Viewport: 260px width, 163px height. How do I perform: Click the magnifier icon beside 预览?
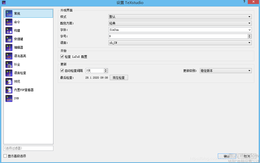9,81
